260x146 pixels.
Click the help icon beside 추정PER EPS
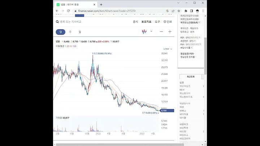(x=195, y=41)
